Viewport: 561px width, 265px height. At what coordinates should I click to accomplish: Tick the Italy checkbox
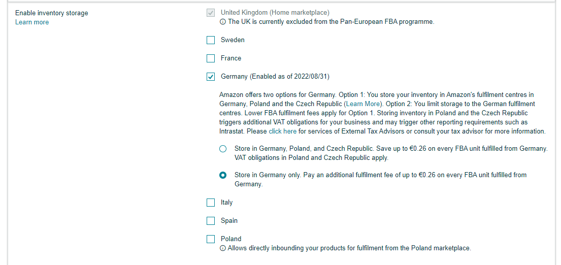click(211, 203)
